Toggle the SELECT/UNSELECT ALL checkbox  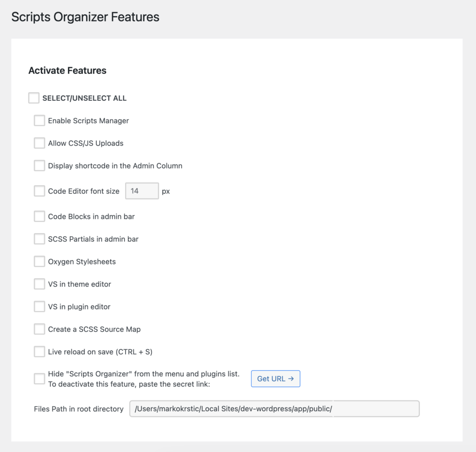33,98
